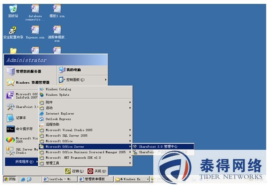267x185 pixels.
Task: Launch Internet Explorer from the programs list
Action: (x=85, y=113)
